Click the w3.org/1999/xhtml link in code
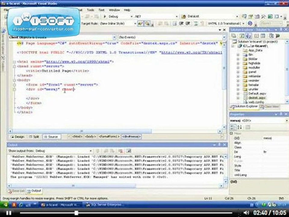The height and width of the screenshot is (217, 289). (78, 62)
